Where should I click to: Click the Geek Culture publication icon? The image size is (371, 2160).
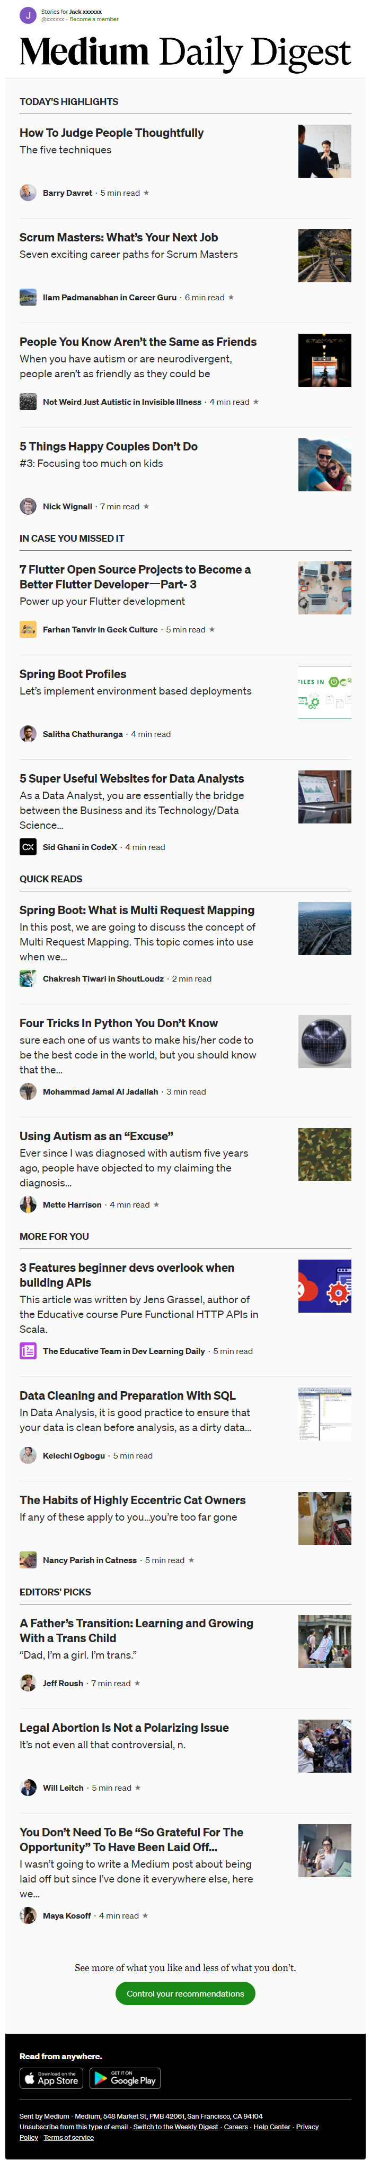pyautogui.click(x=28, y=630)
